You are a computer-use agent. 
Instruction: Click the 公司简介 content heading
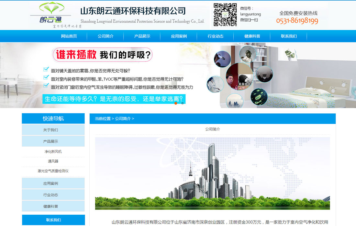click(213, 129)
